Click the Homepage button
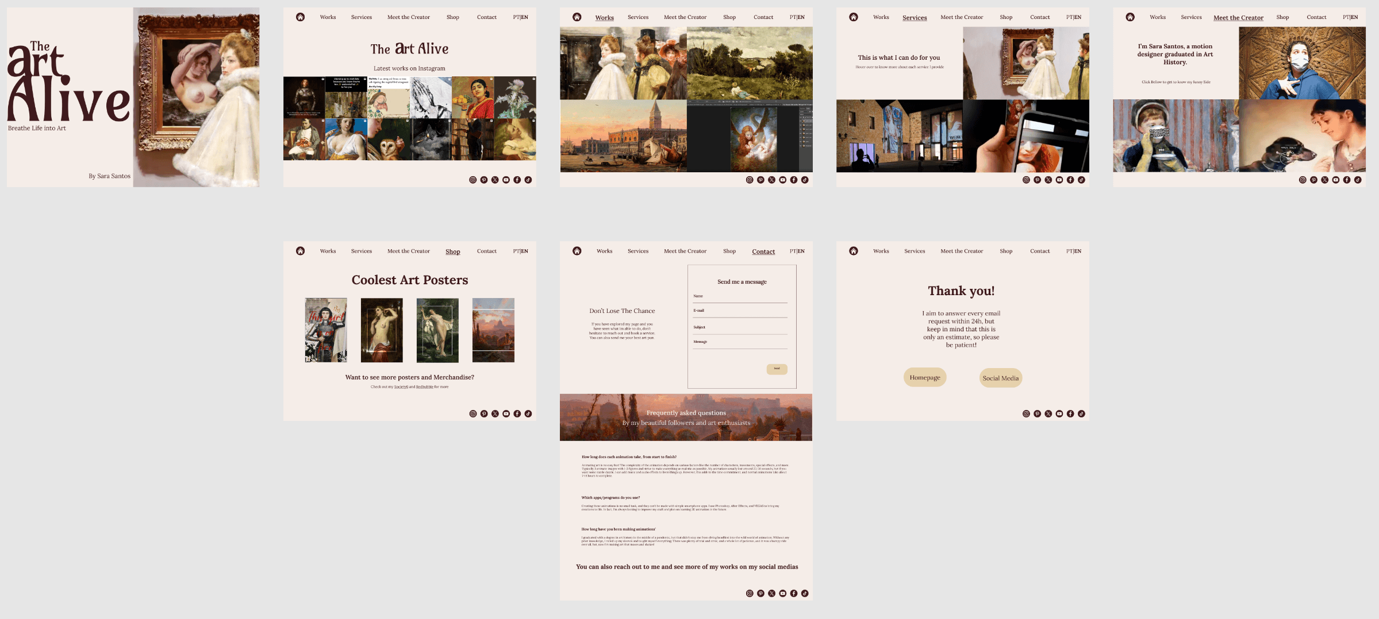The image size is (1379, 619). (925, 377)
